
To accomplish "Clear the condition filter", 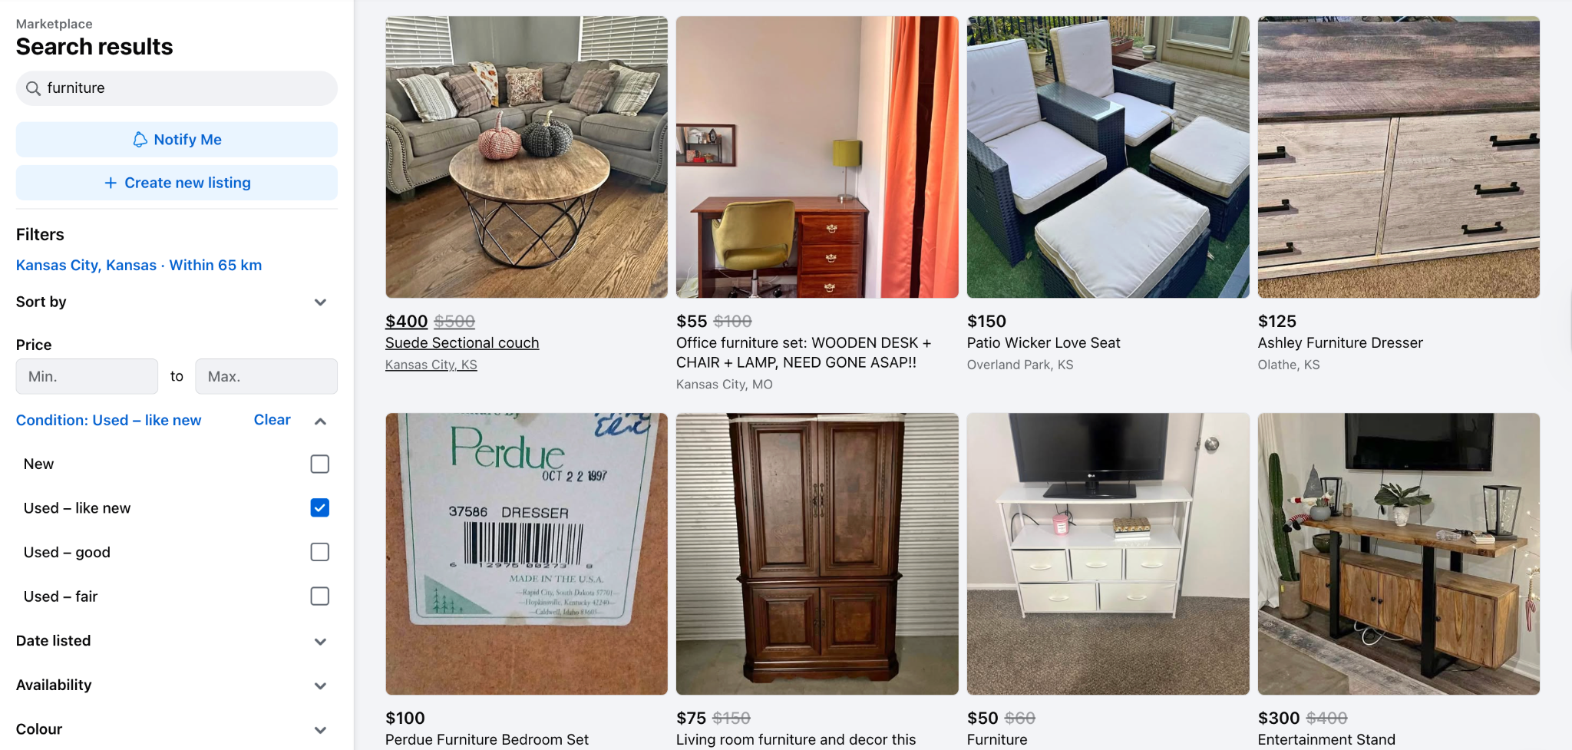I will [x=272, y=420].
